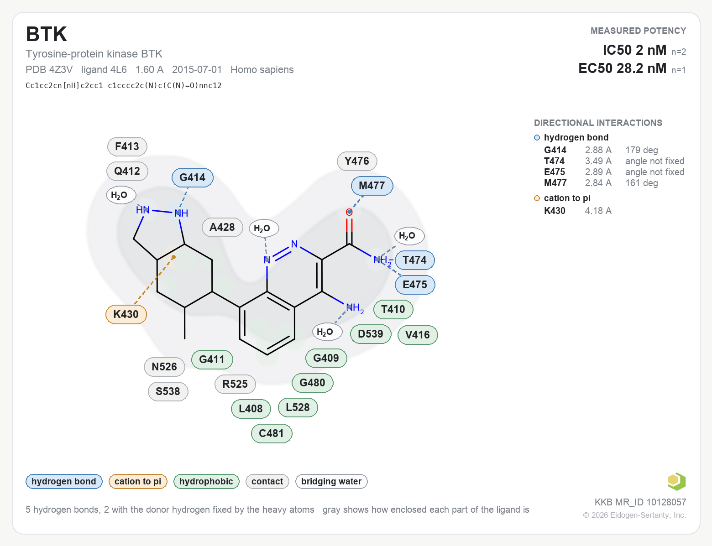Click the Eidogen-Sertanty hexagon logo
The image size is (712, 546).
676,482
